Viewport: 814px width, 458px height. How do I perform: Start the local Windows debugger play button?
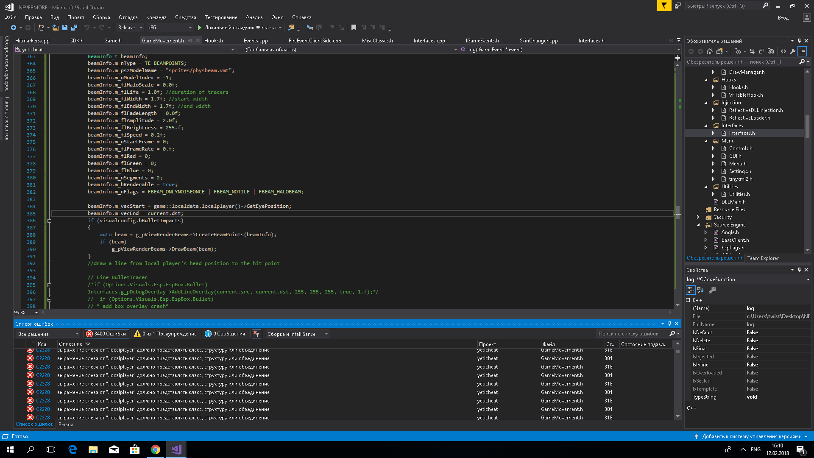200,28
